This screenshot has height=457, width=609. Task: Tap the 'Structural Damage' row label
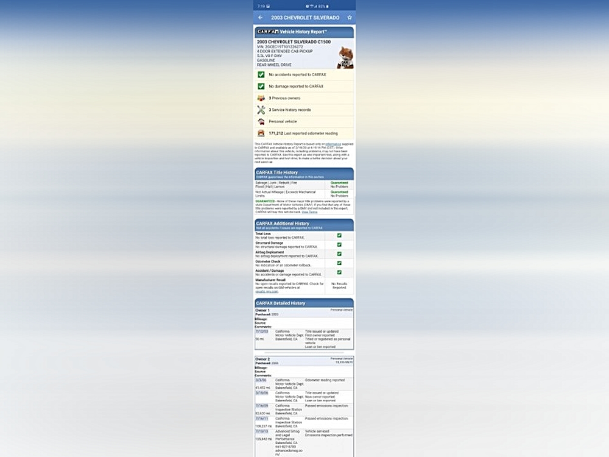(269, 243)
